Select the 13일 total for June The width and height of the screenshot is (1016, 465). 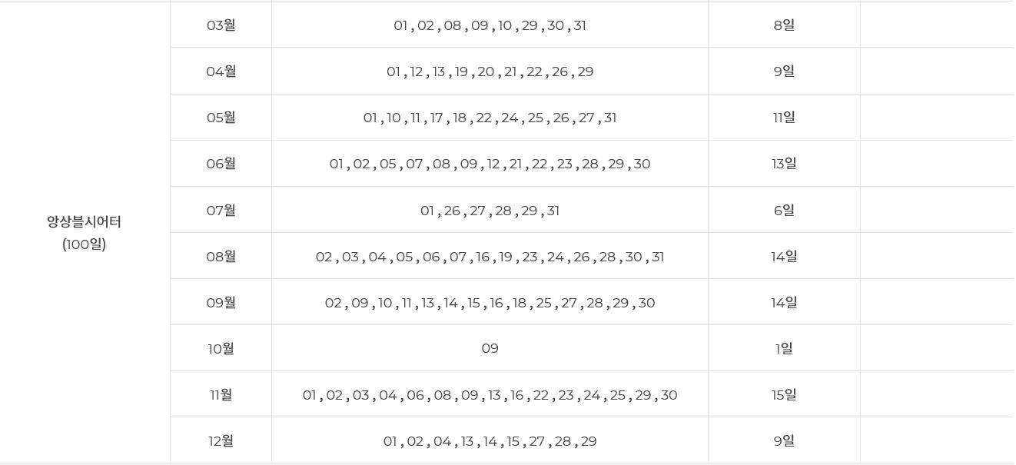pos(784,163)
